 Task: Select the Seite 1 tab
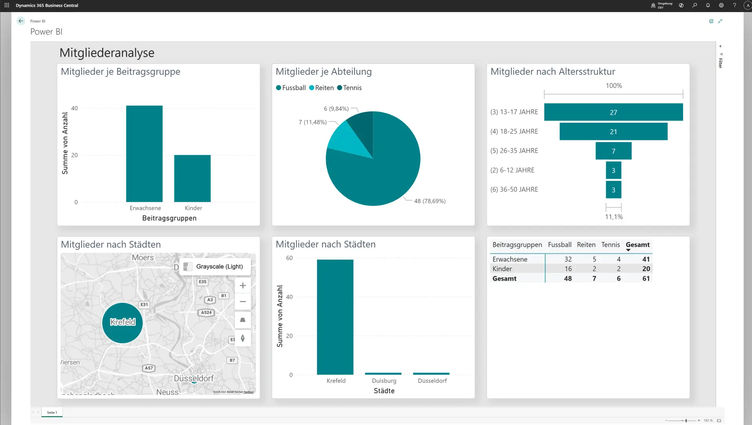pos(52,412)
